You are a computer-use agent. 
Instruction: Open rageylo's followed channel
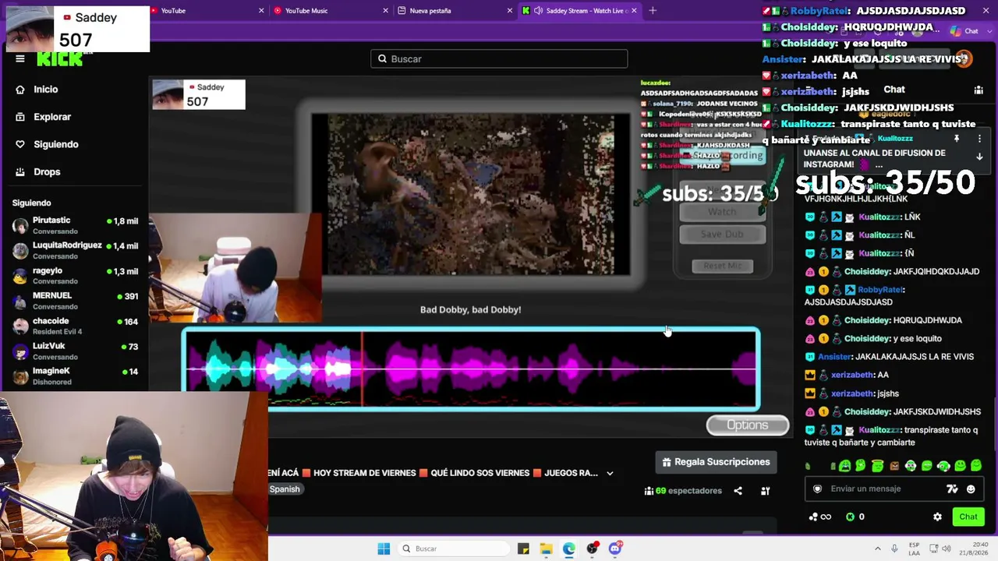click(x=75, y=276)
